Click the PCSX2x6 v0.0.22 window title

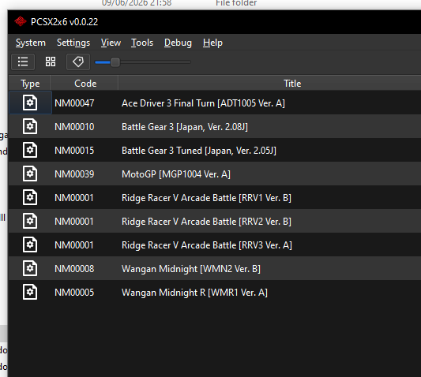(x=65, y=22)
